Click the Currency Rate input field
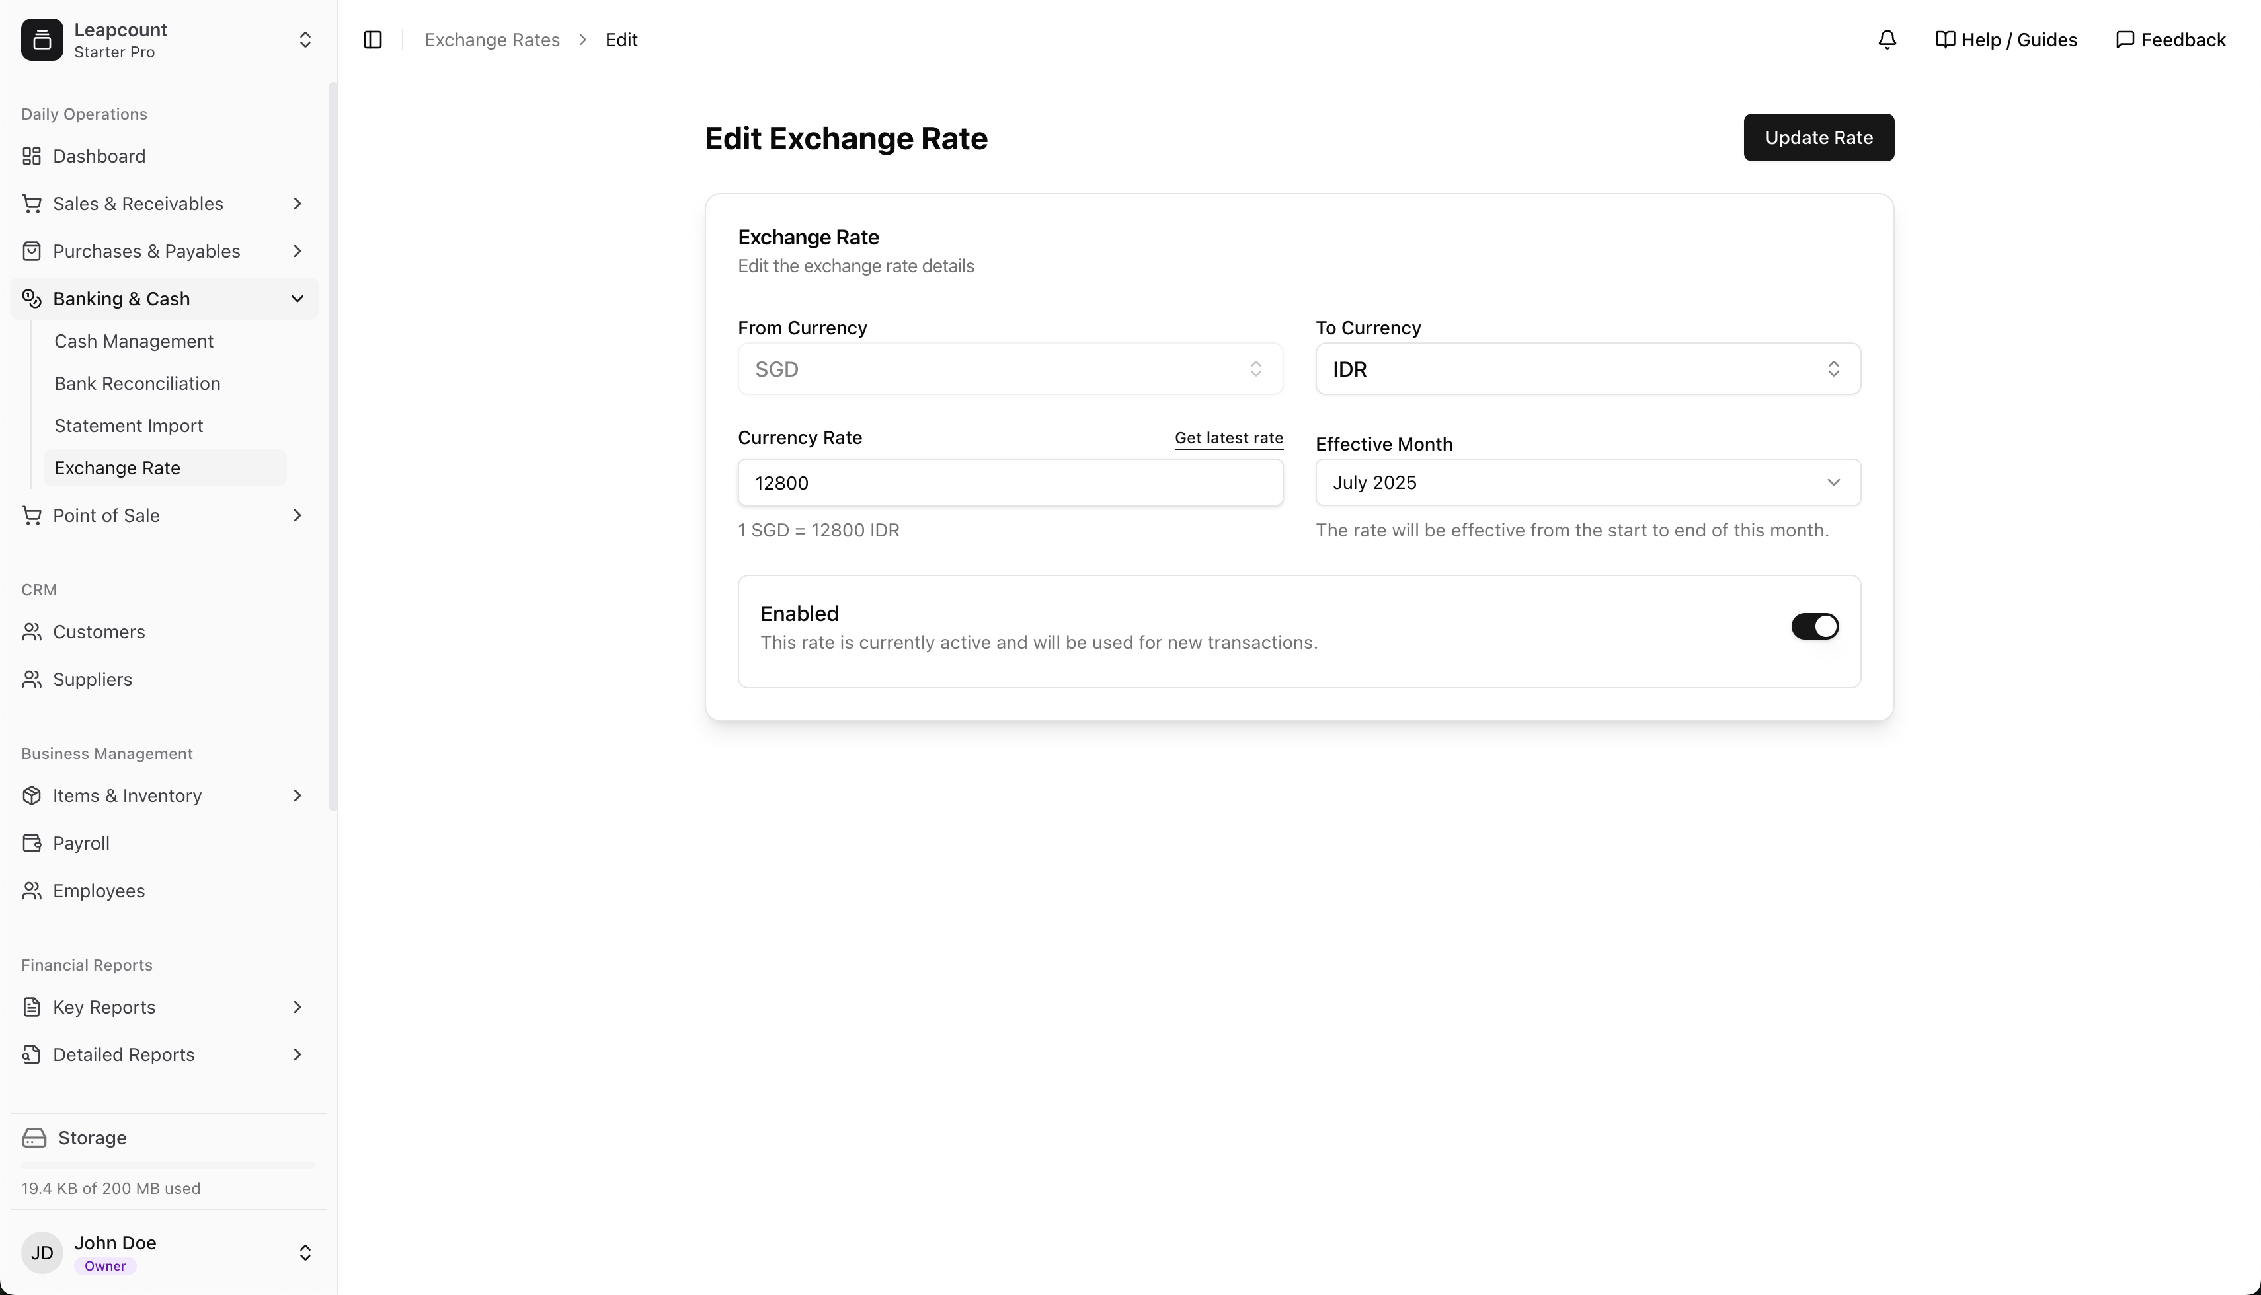2261x1295 pixels. pos(1010,483)
